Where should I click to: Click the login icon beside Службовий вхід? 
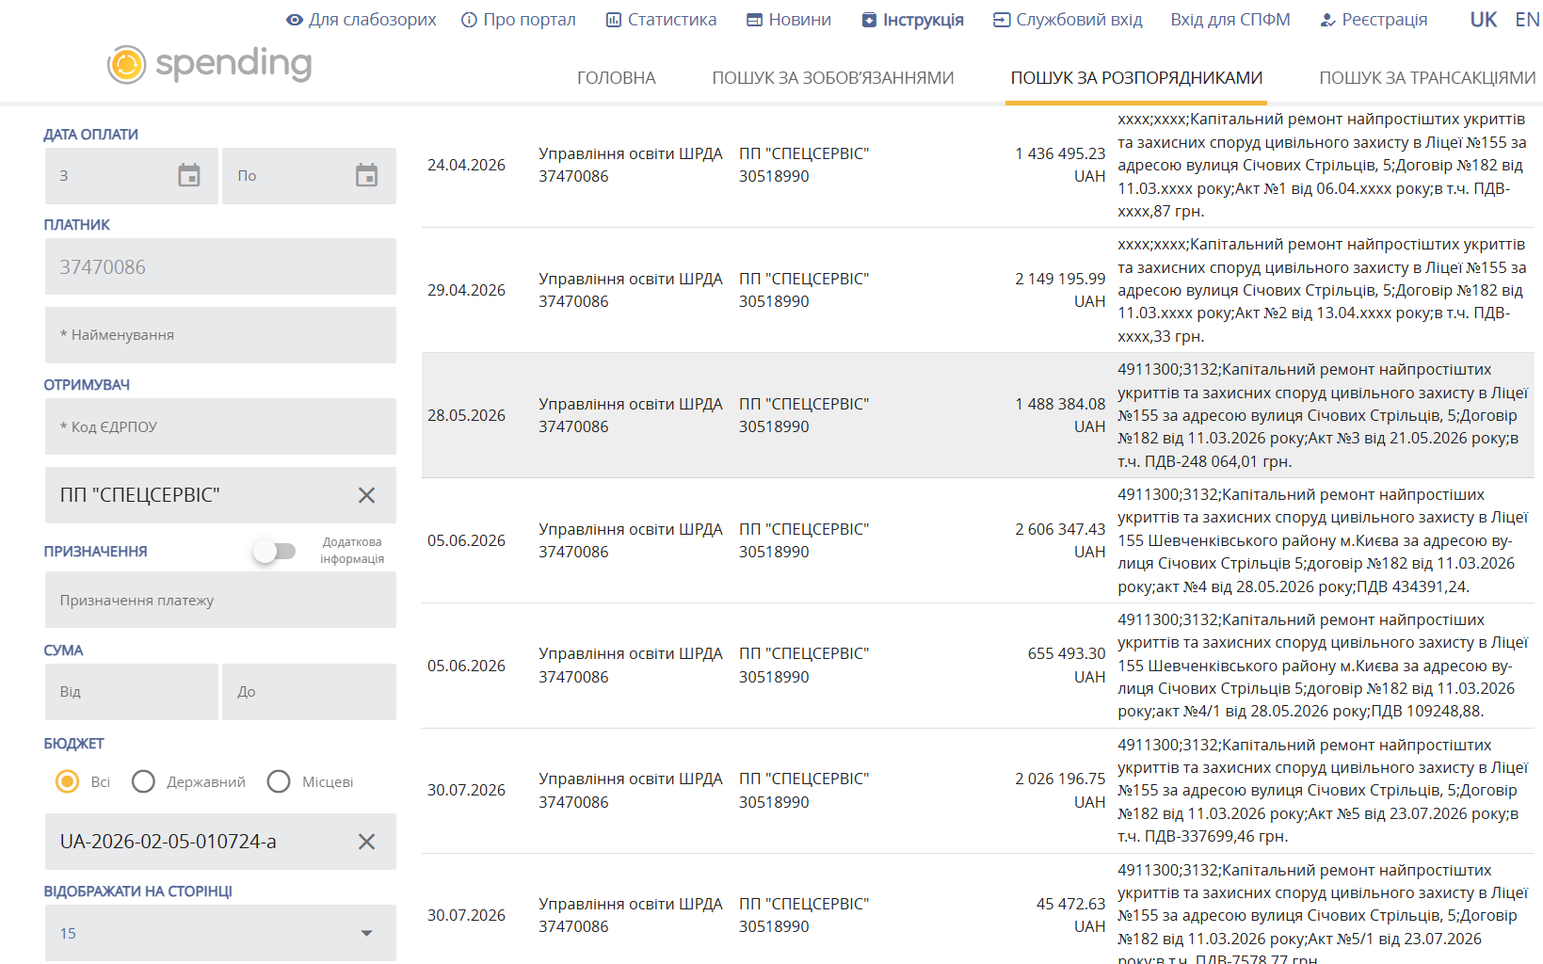coord(1002,20)
